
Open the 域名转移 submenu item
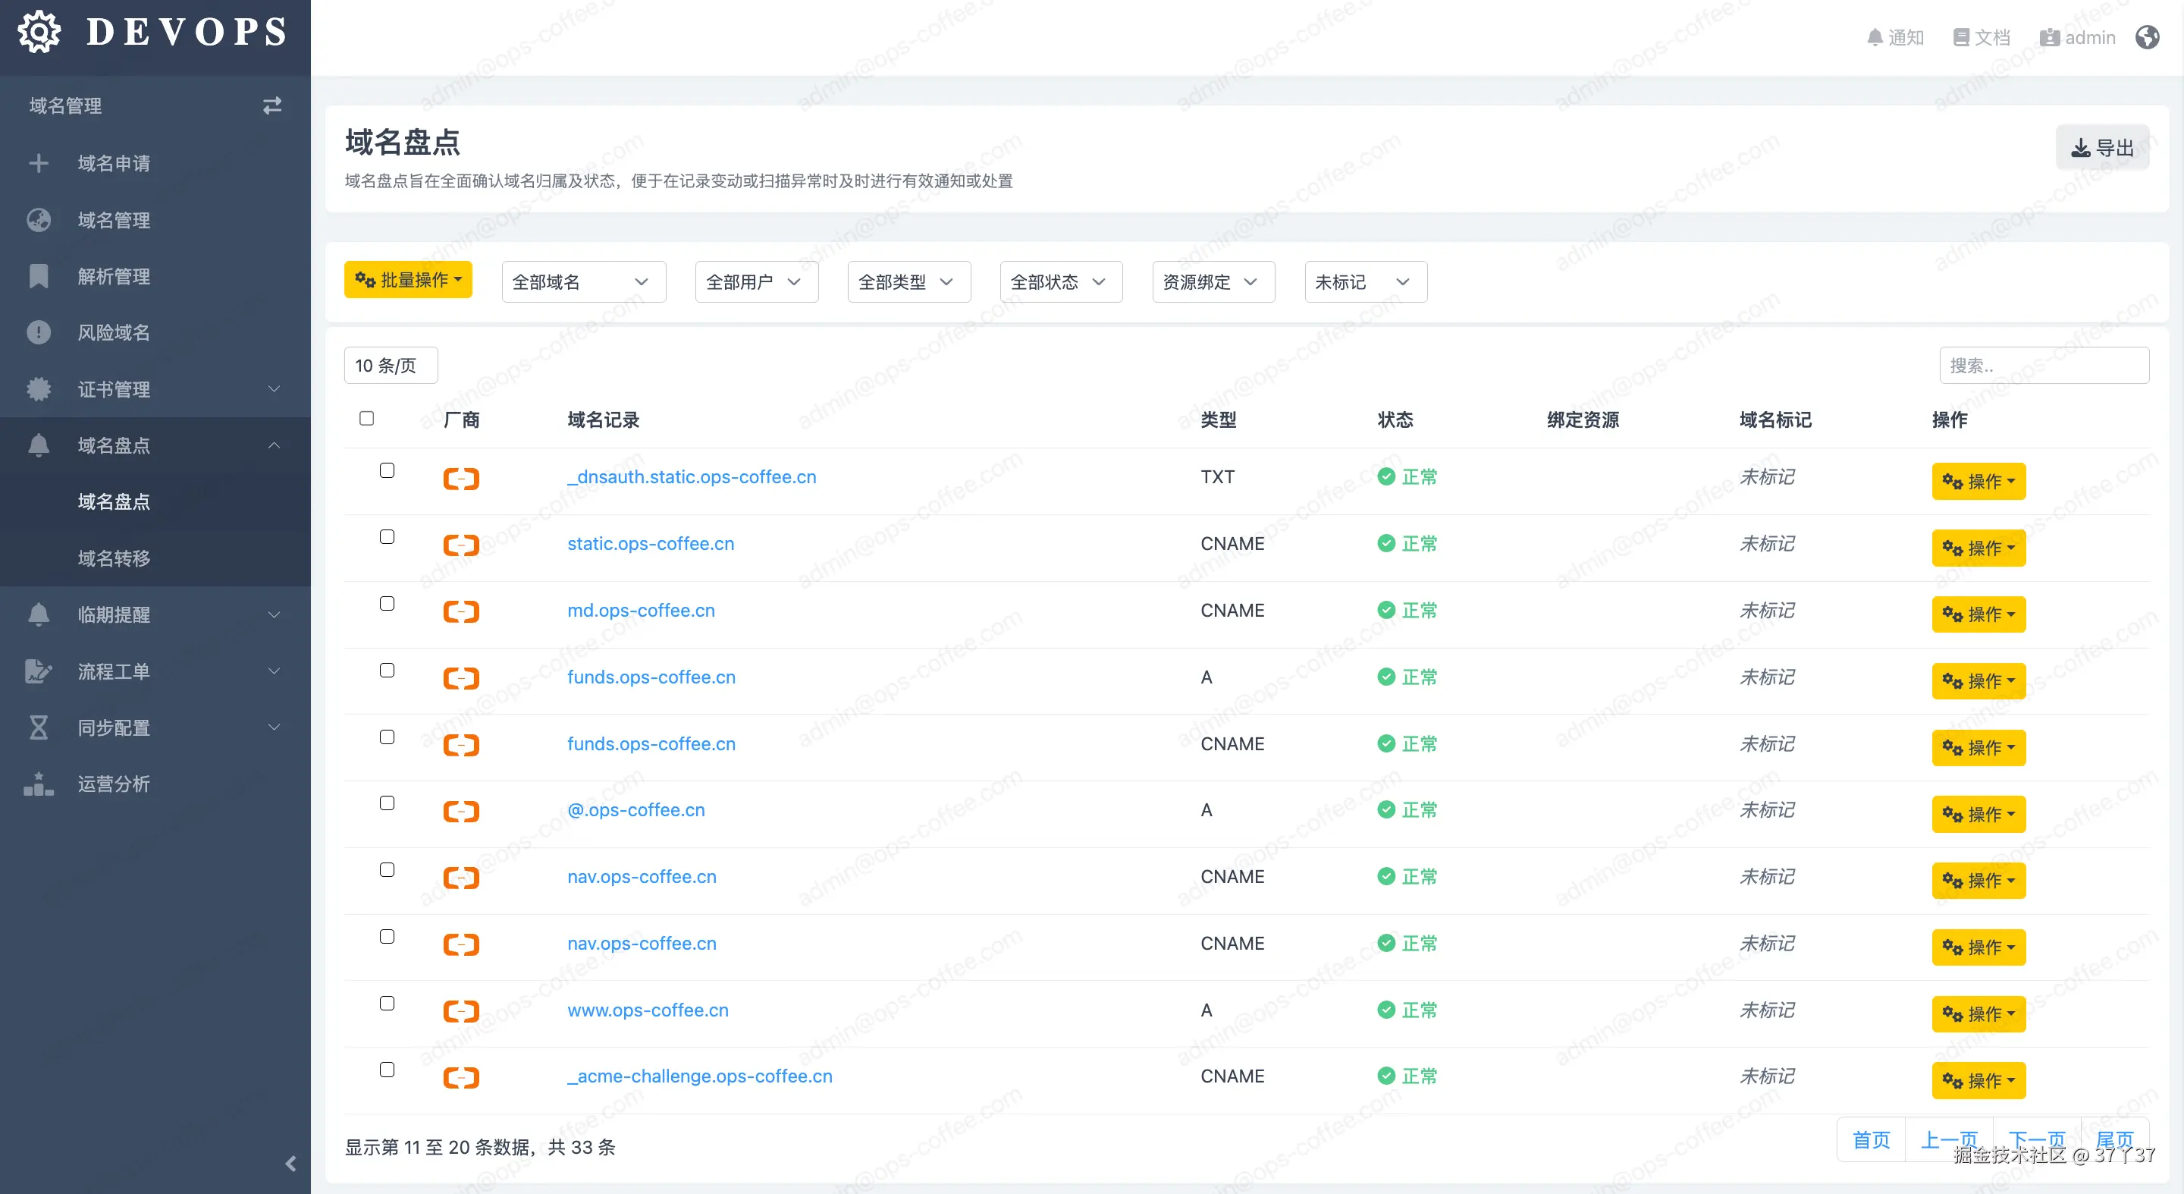(155, 558)
